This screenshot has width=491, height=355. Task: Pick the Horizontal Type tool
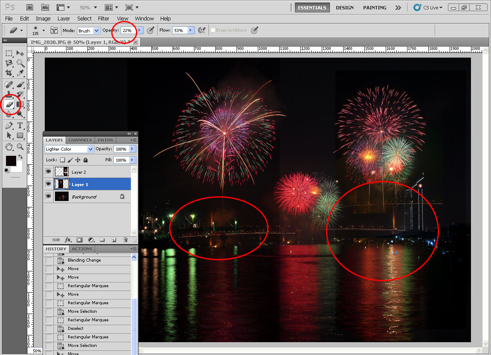point(20,125)
